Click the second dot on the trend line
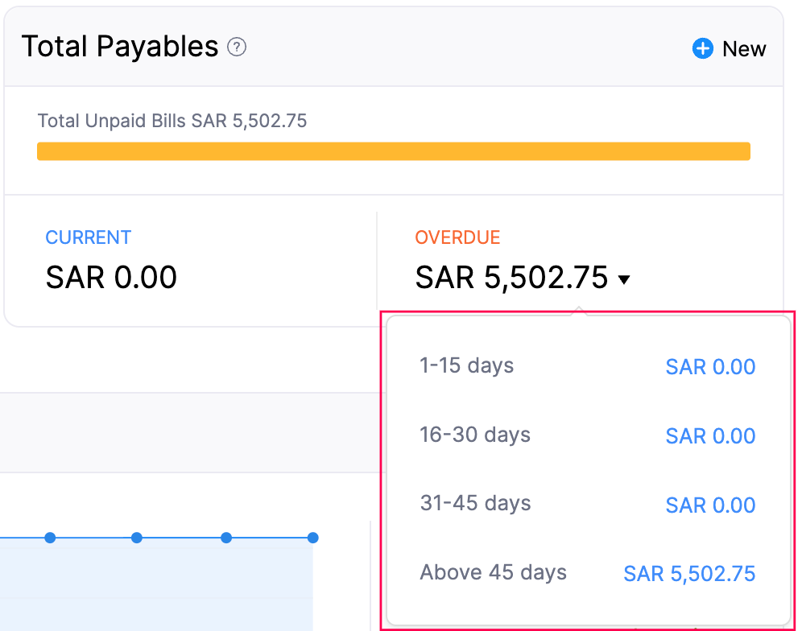This screenshot has width=802, height=631. pyautogui.click(x=137, y=538)
